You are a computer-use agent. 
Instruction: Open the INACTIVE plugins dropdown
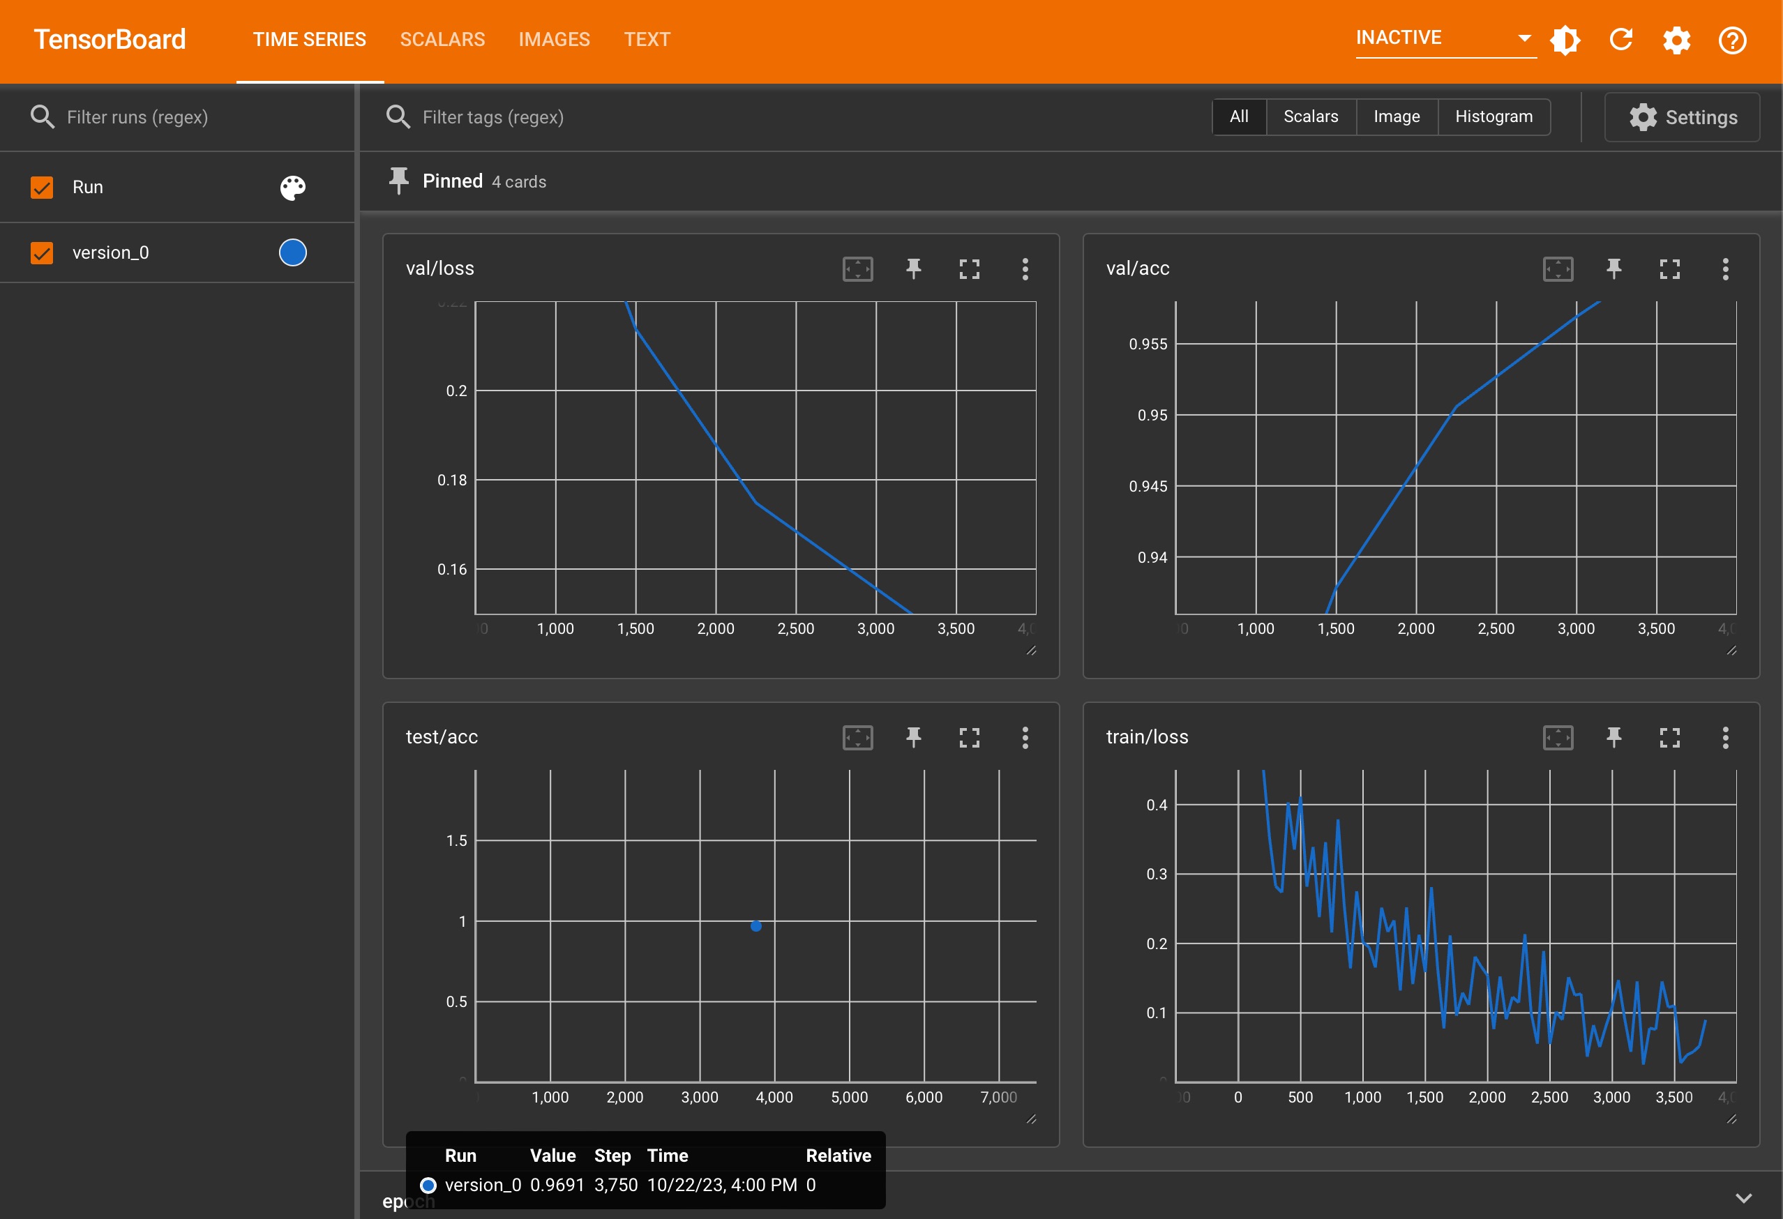click(x=1445, y=38)
